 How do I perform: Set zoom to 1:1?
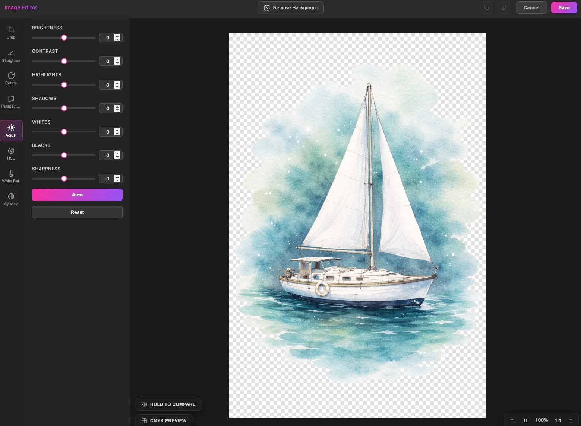558,420
